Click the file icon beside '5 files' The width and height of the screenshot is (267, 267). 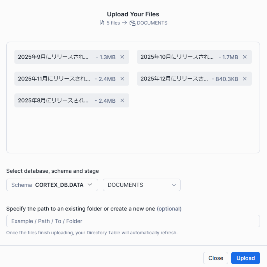click(x=102, y=23)
